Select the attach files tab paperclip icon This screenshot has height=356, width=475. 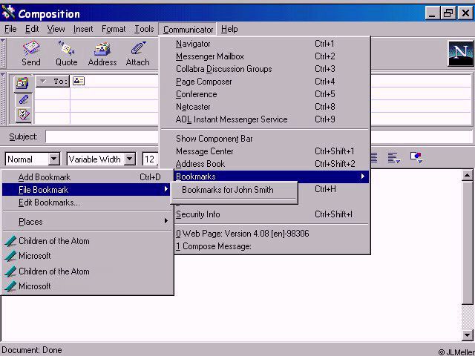pos(23,99)
